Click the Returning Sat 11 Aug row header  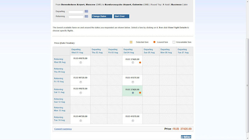(x=59, y=91)
